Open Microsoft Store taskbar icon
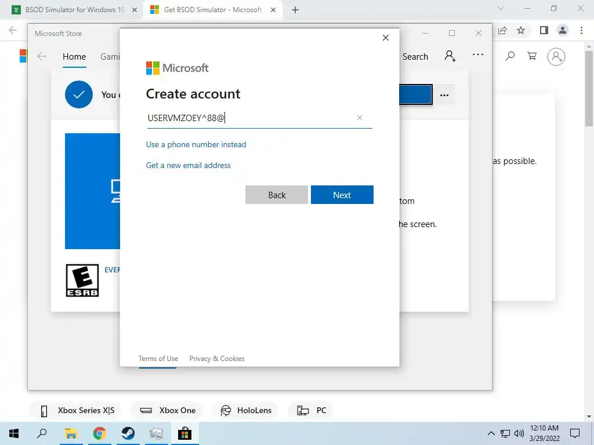Screen dimensions: 594x445 [x=184, y=433]
